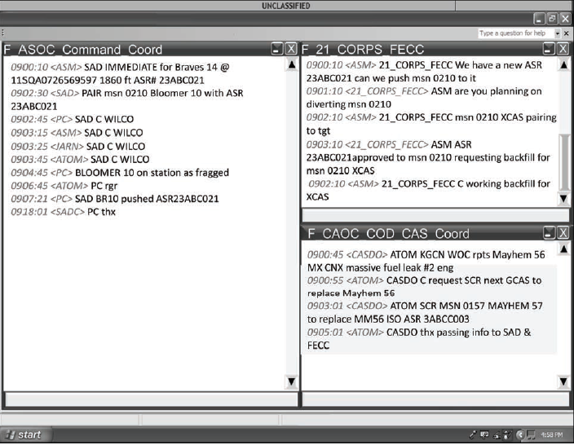Open the help question dropdown arrow
The width and height of the screenshot is (574, 445).
click(557, 33)
